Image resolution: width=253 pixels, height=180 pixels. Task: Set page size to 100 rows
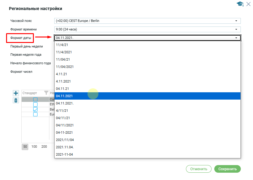(34, 146)
